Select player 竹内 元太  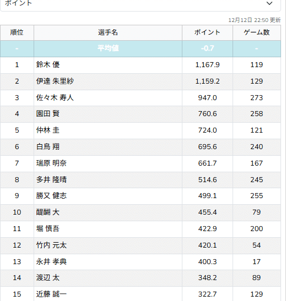[51, 245]
